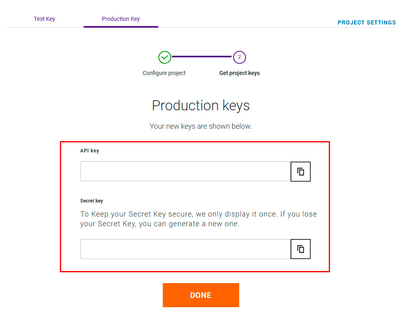Click the Secret Key security notice text

(199, 219)
